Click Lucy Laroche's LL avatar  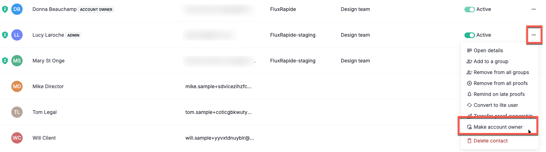click(17, 35)
